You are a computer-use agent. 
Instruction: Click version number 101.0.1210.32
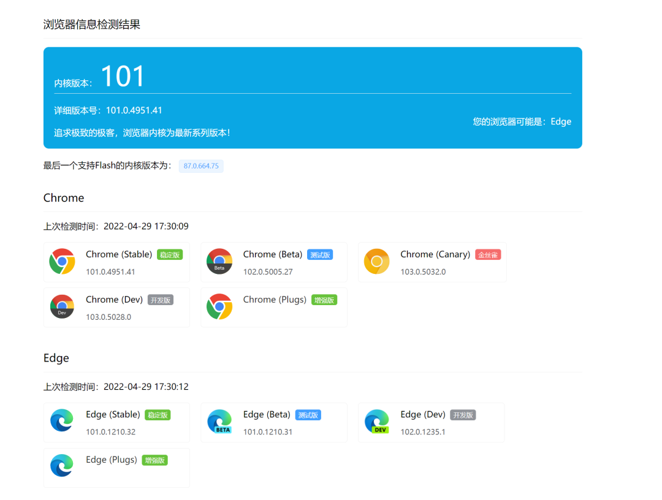click(x=110, y=431)
